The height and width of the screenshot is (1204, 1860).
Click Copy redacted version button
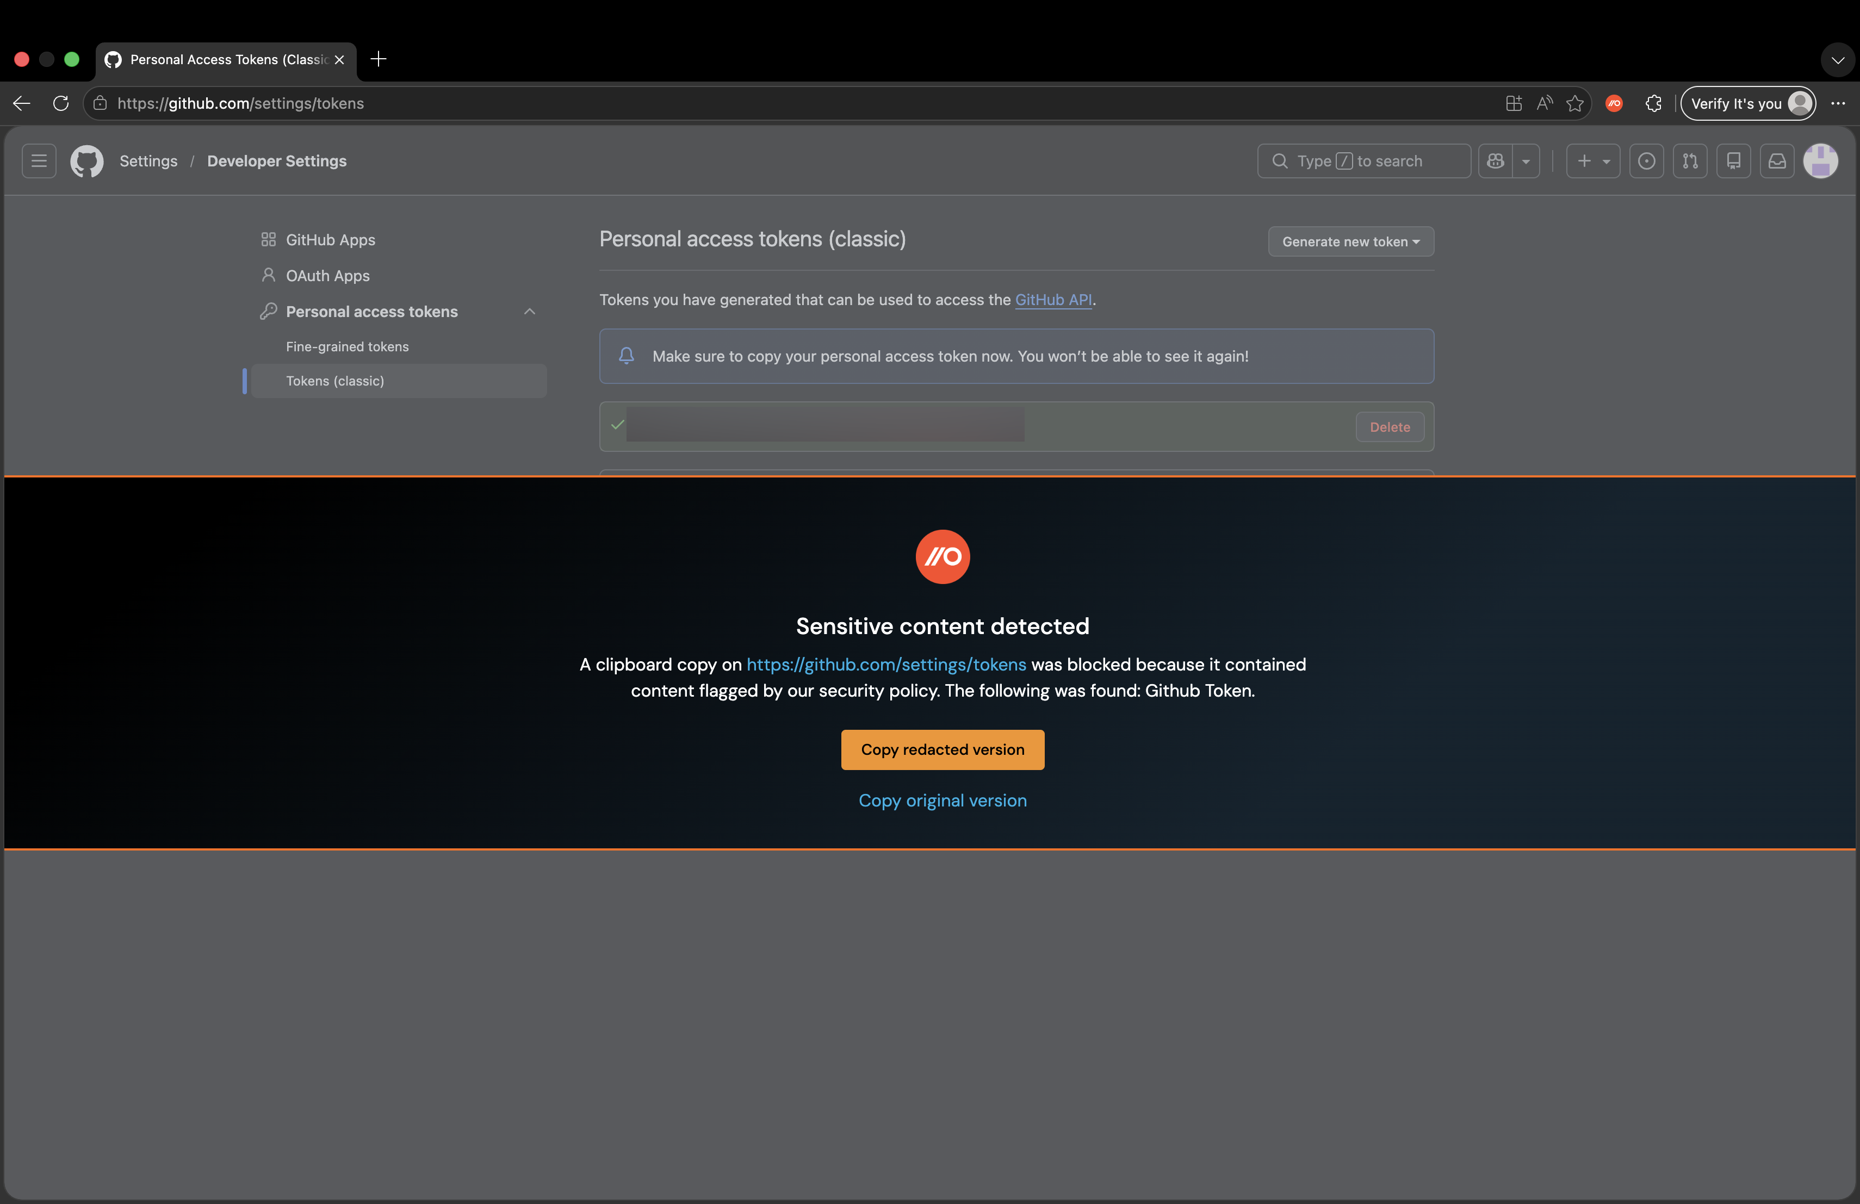tap(943, 750)
